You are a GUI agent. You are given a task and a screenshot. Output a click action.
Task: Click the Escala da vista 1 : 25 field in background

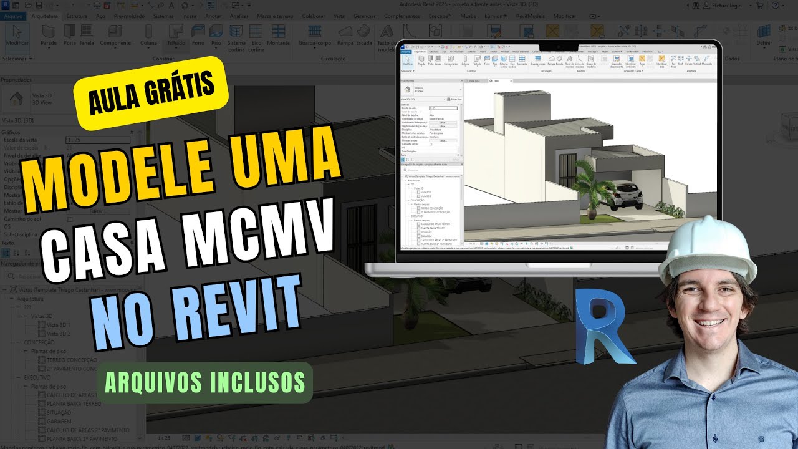pos(98,140)
